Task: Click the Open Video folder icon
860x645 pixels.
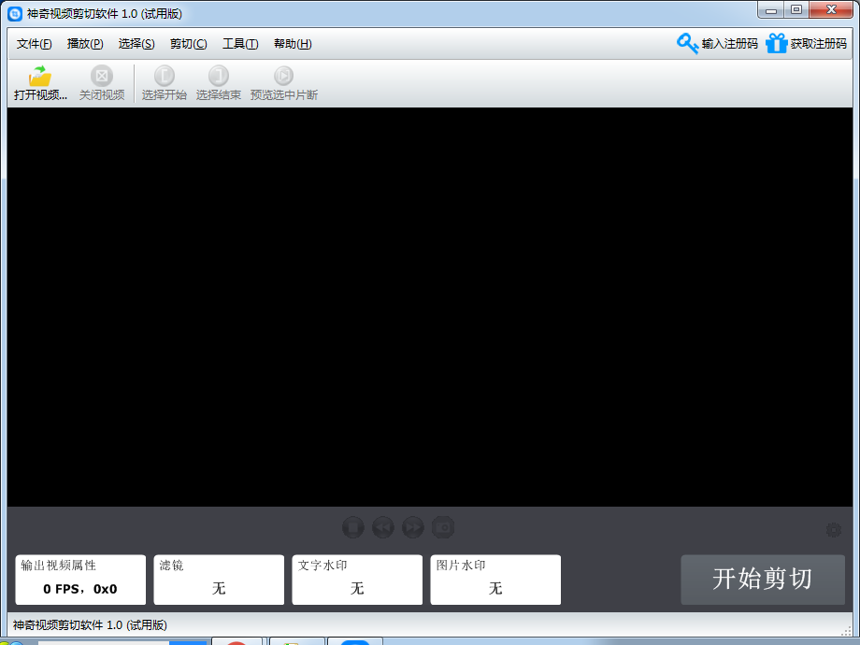Action: [x=40, y=77]
